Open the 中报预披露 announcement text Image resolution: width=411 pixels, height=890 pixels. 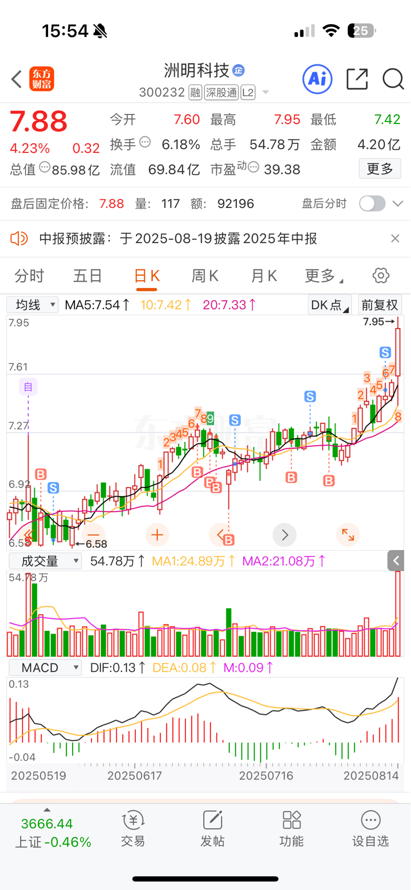coord(178,238)
